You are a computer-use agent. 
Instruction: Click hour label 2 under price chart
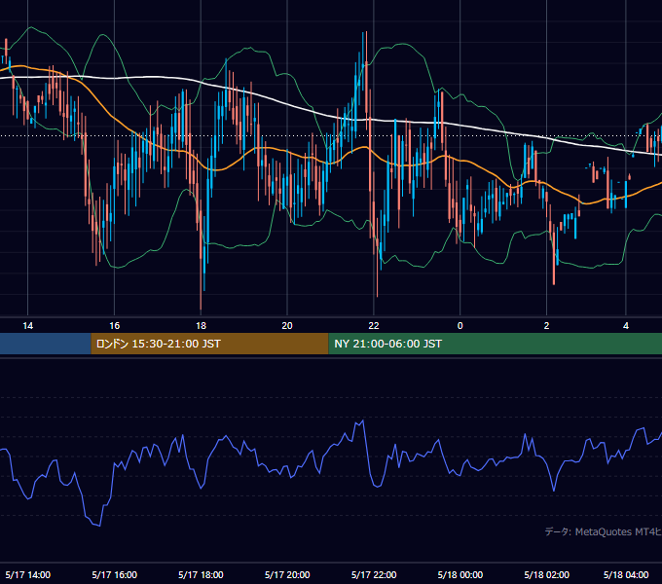(547, 326)
